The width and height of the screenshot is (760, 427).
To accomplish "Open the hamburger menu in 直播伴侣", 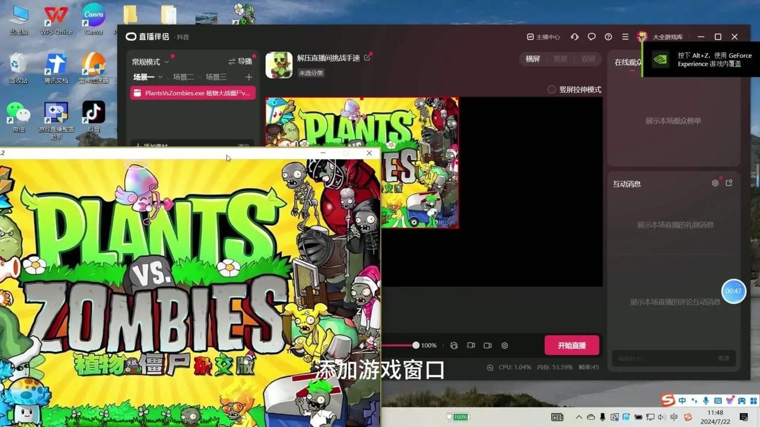I will pos(625,37).
